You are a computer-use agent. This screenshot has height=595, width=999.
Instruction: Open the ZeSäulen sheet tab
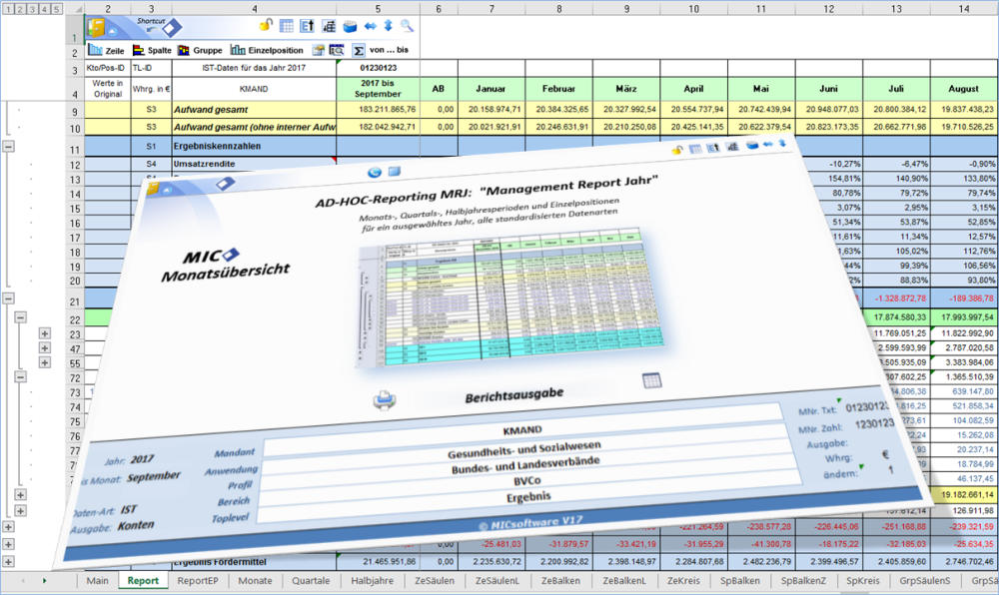[435, 580]
